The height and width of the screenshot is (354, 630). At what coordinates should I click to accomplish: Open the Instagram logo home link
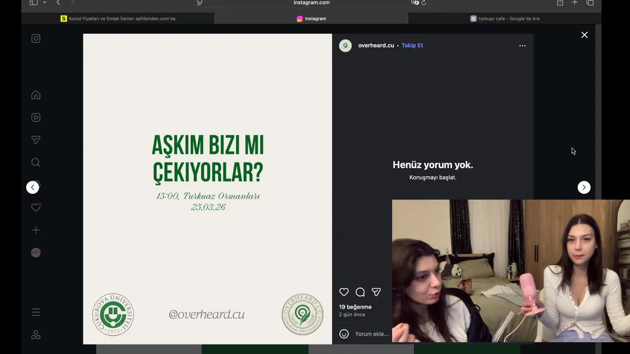(36, 38)
